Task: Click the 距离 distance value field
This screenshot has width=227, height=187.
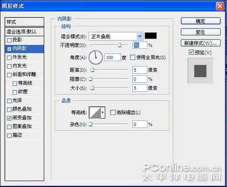Action: pos(140,70)
